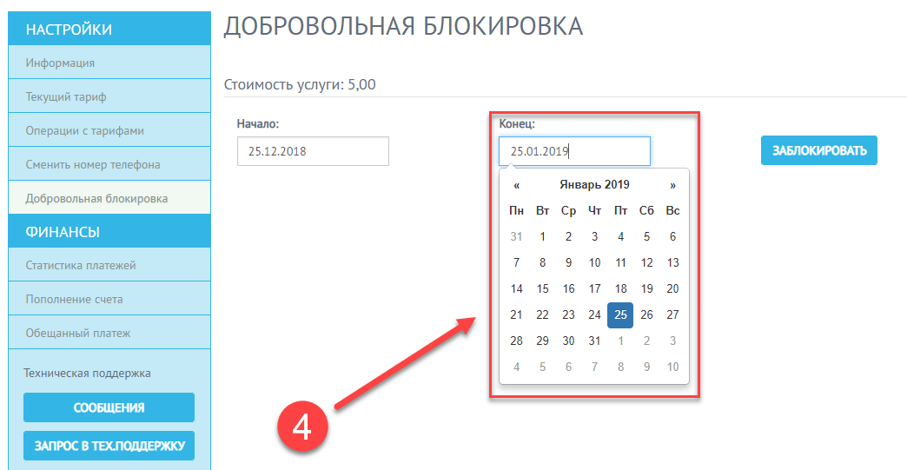The width and height of the screenshot is (907, 470).
Task: Open Операции с тарифами item
Action: click(109, 130)
